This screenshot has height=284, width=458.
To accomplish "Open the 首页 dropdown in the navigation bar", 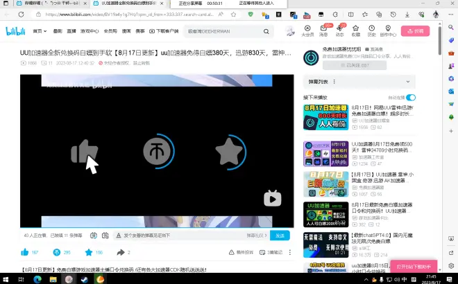I will pos(39,31).
